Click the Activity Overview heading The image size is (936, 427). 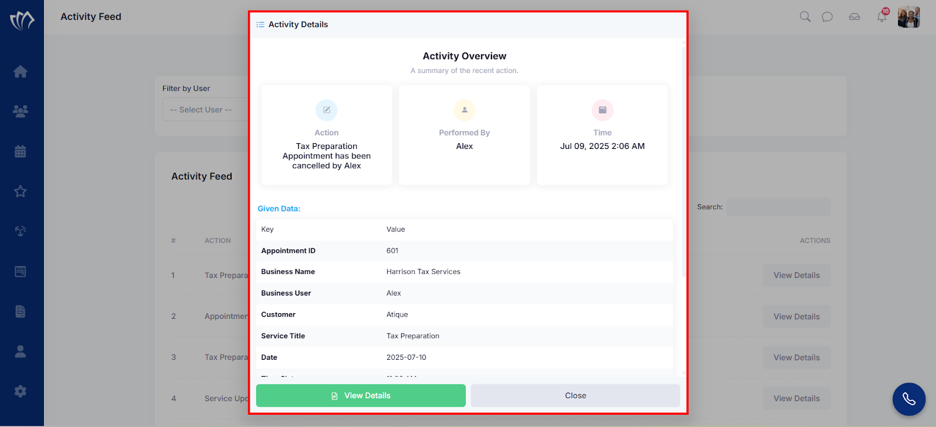pos(464,56)
